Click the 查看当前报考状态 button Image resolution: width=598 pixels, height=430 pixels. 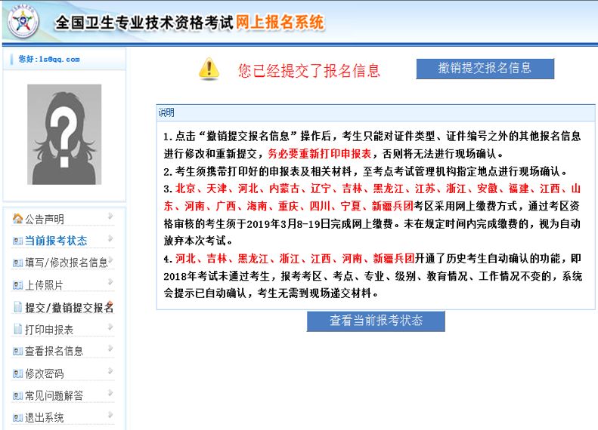(x=376, y=321)
